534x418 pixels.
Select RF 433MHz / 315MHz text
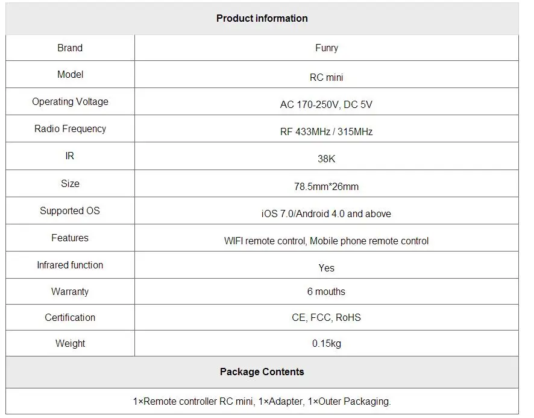point(326,131)
